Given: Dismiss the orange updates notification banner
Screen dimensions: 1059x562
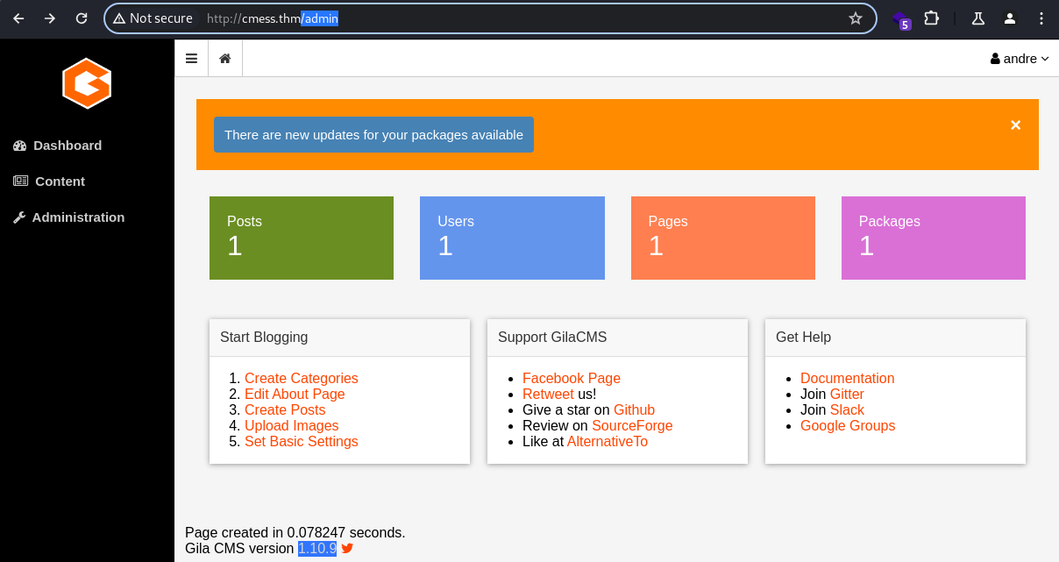Looking at the screenshot, I should (x=1015, y=125).
